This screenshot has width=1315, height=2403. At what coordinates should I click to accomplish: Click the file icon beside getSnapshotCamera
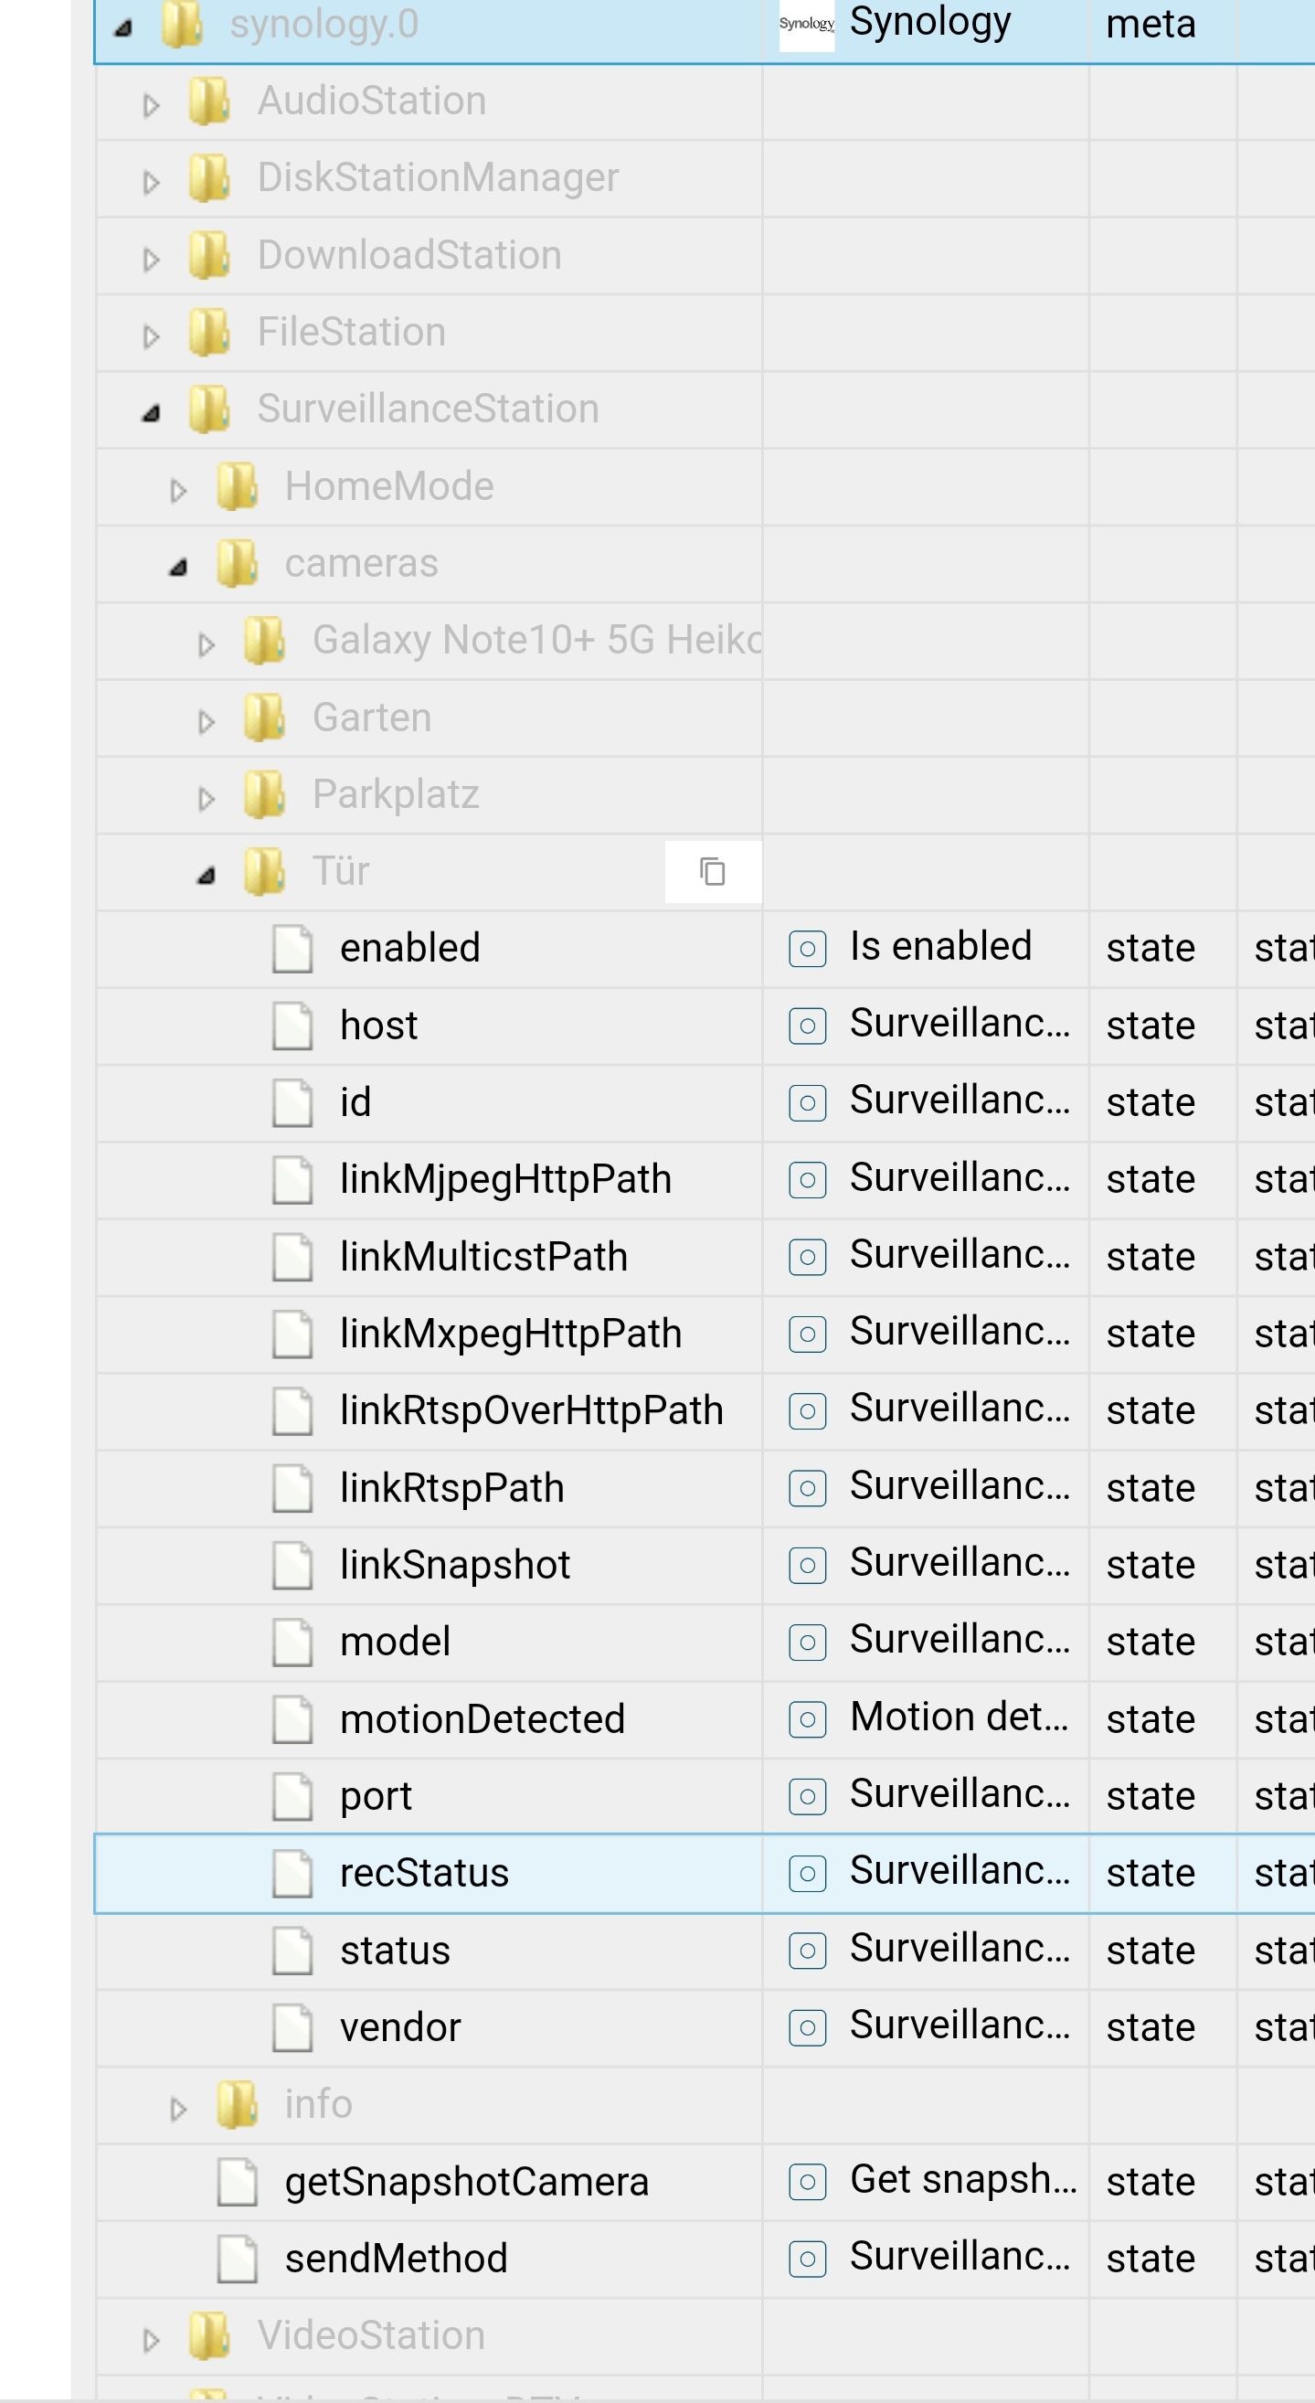coord(237,2182)
